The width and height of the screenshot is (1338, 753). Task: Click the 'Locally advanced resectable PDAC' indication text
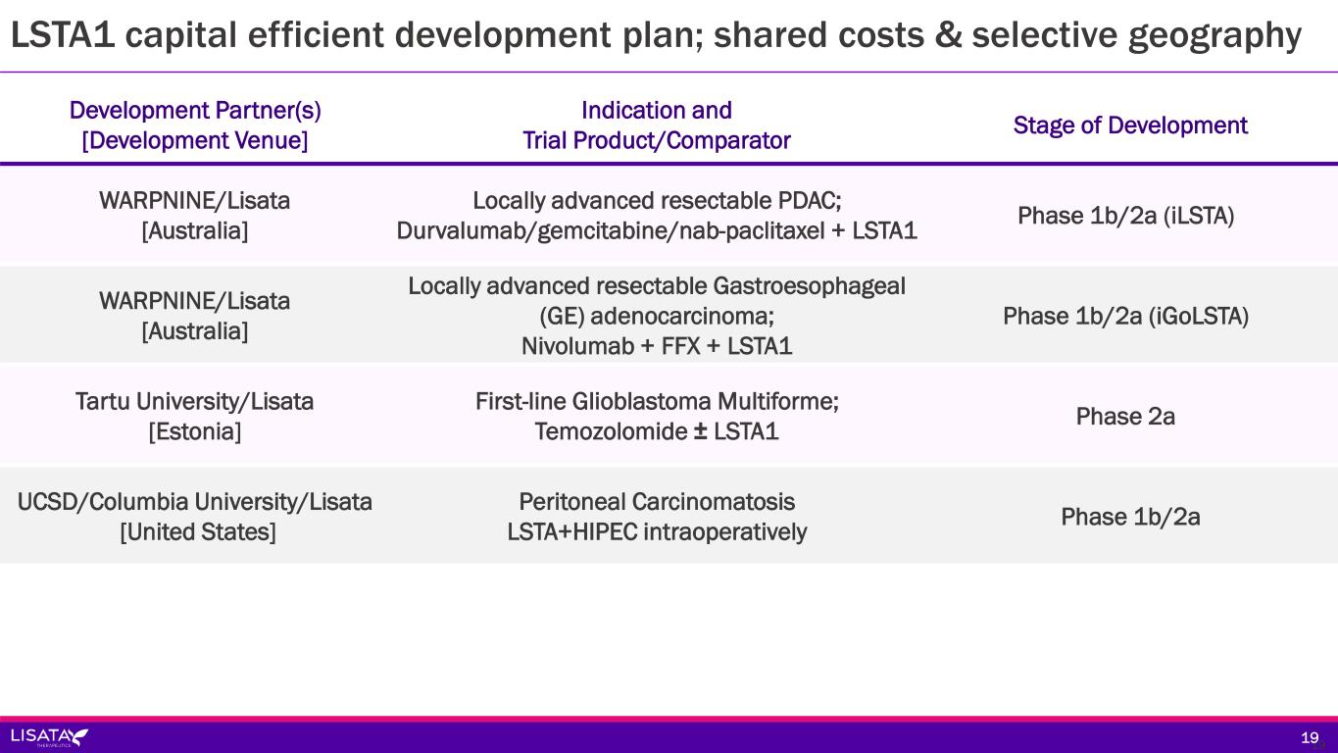[656, 201]
